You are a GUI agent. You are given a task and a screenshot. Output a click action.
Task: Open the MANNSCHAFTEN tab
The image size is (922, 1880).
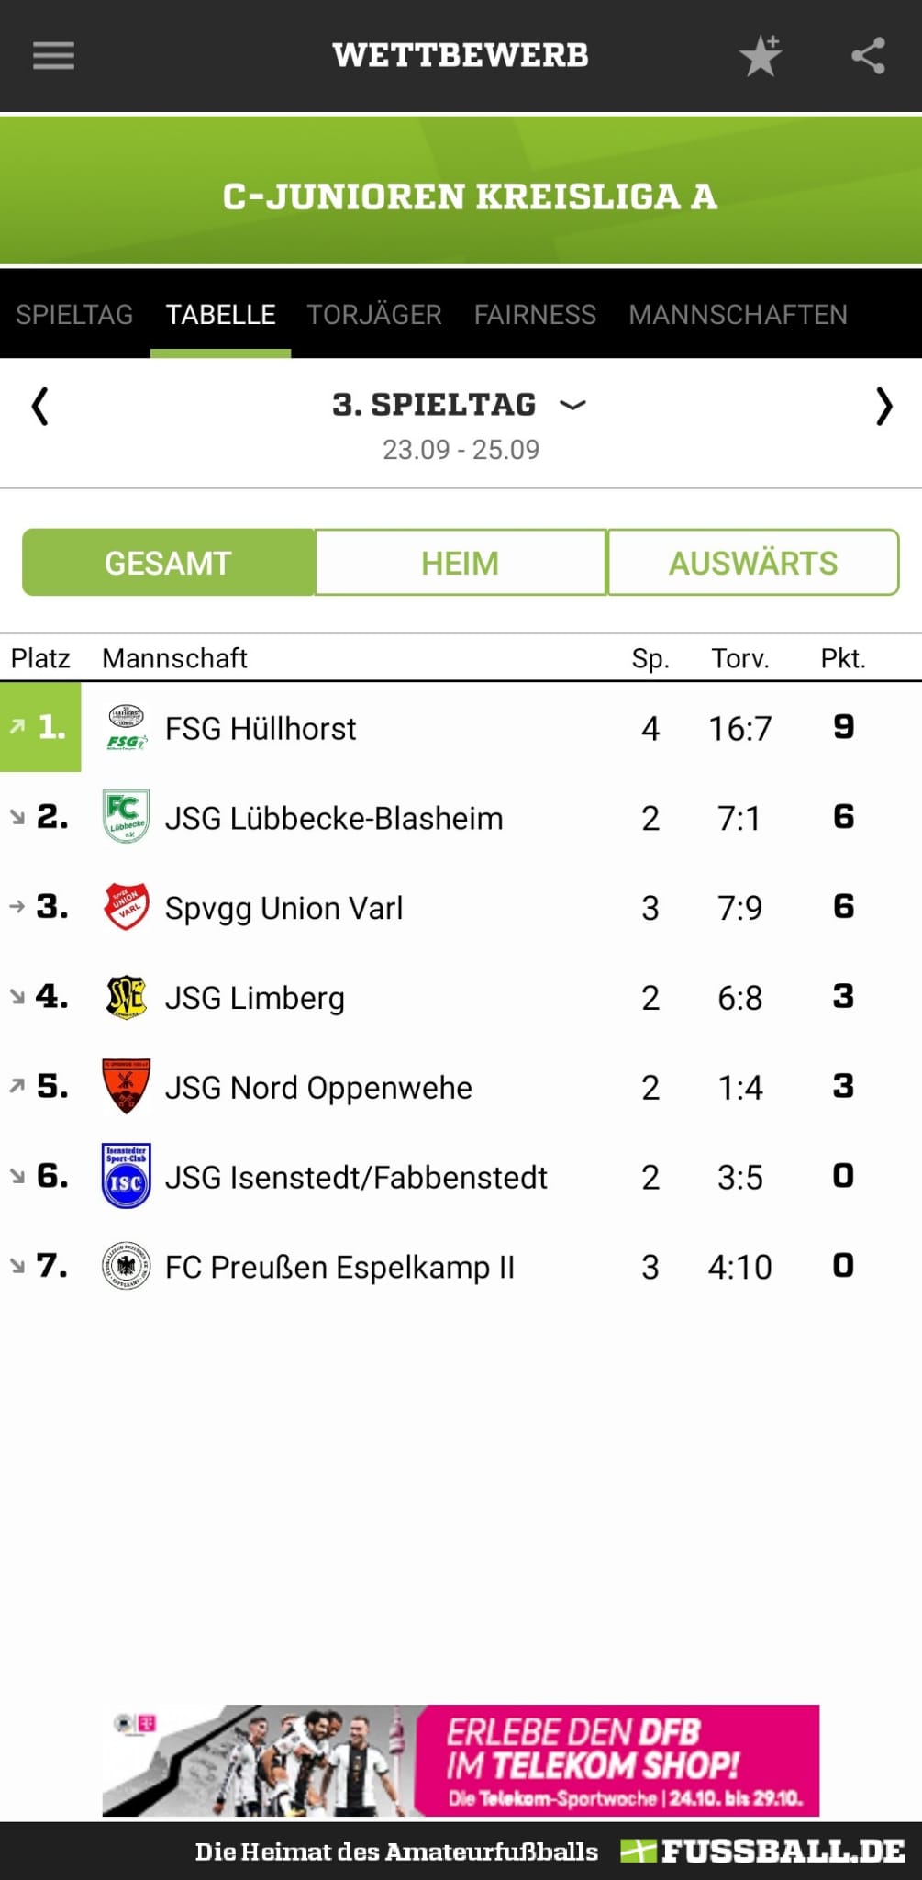738,315
